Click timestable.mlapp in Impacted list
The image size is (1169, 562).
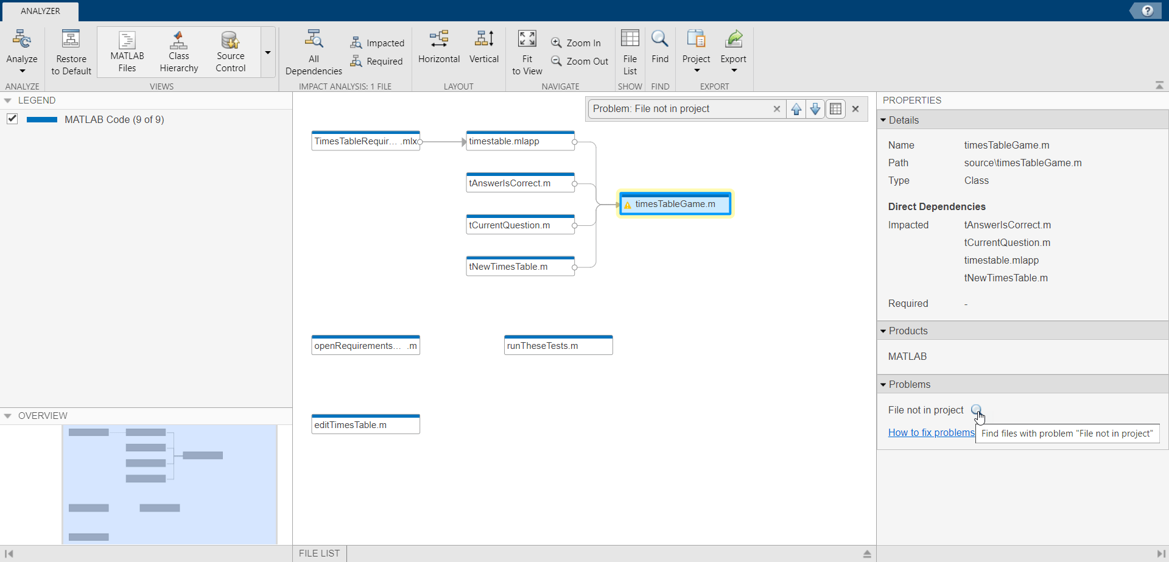(1002, 260)
